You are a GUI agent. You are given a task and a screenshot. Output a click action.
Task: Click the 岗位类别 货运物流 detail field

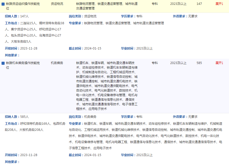coord(83,16)
